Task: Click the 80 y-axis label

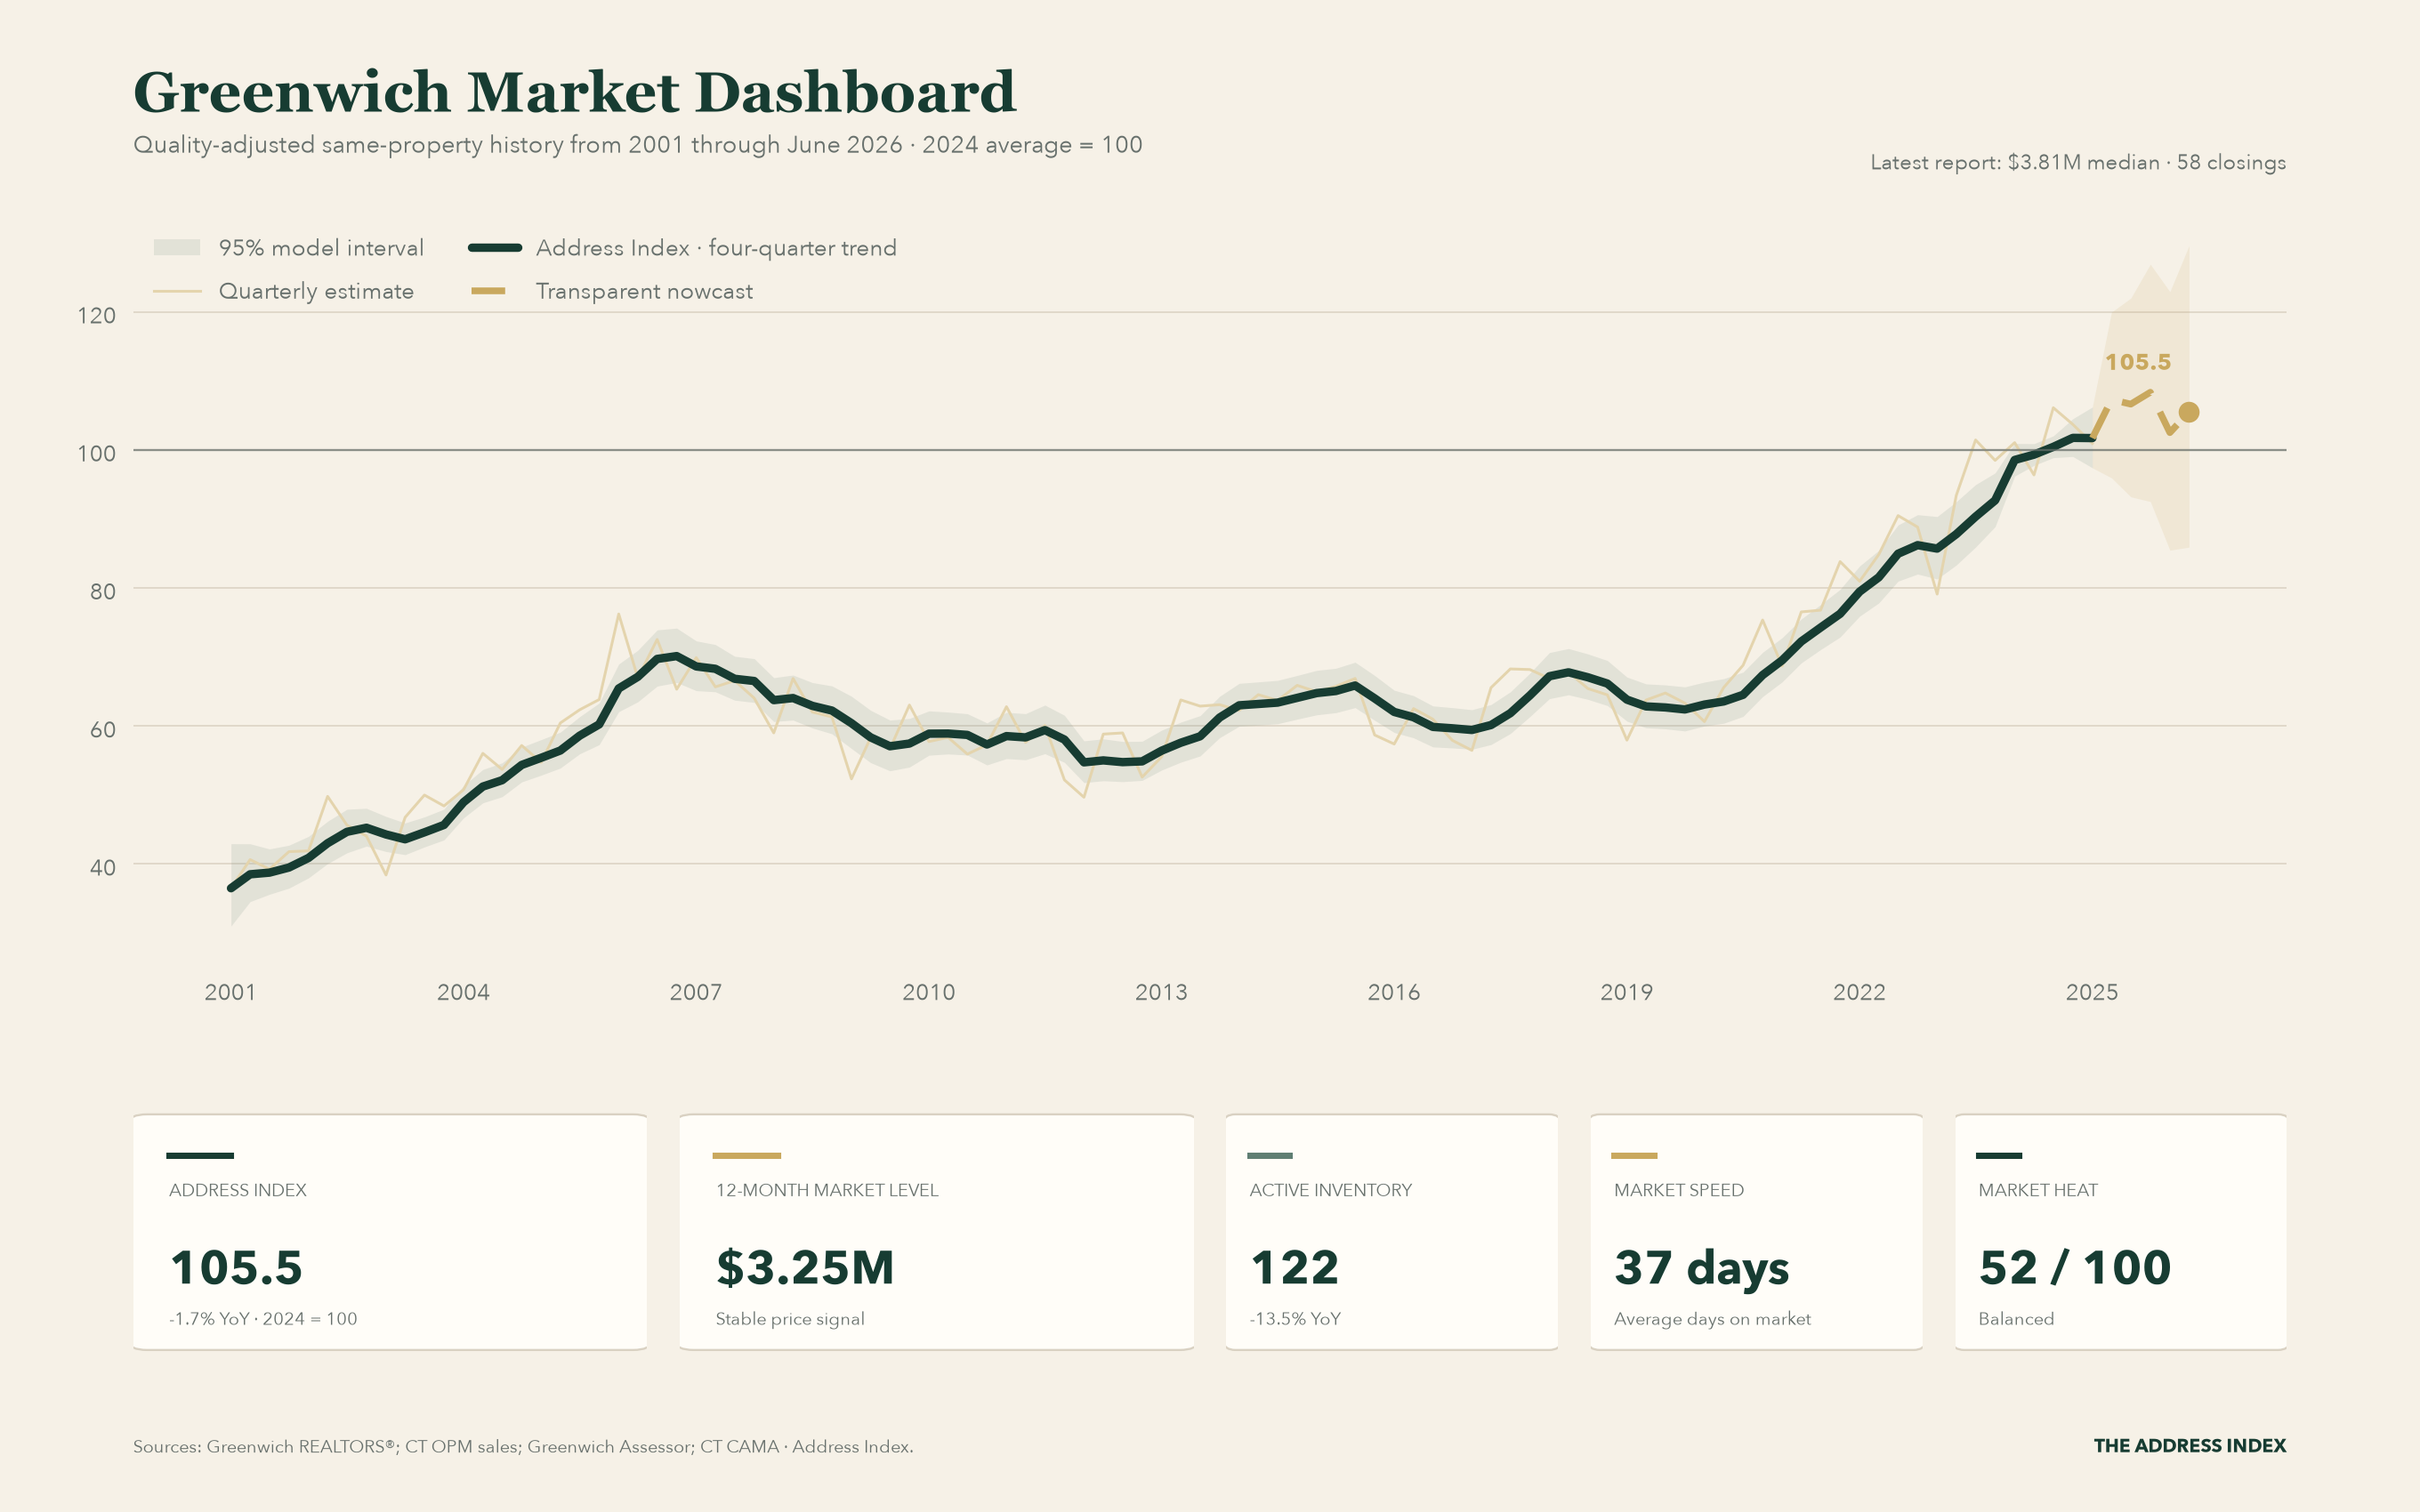Action: coord(103,591)
